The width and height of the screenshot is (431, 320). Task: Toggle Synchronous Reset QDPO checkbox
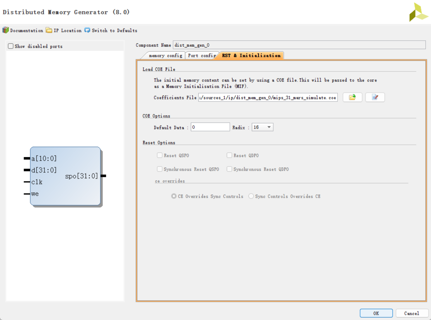click(229, 169)
